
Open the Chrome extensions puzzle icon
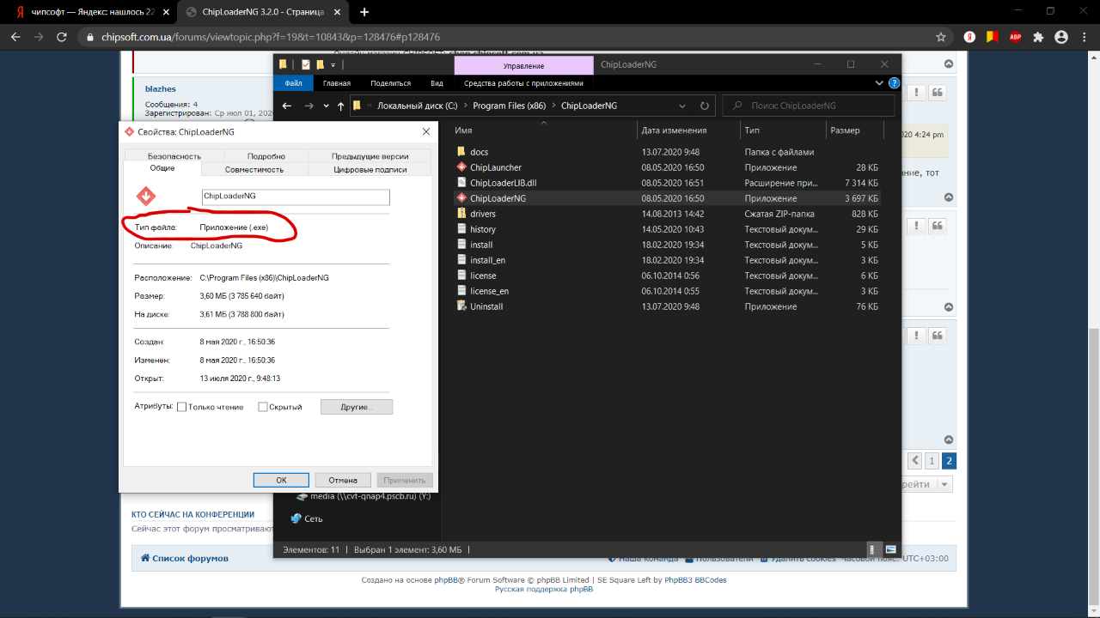tap(1038, 37)
